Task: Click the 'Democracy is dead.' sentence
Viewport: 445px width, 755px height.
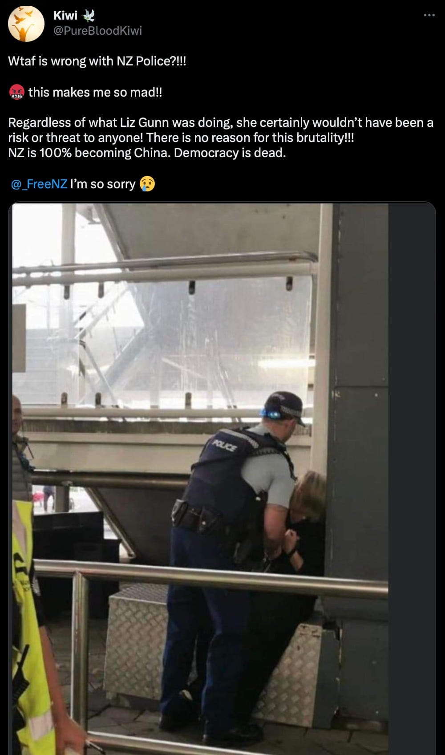Action: 230,153
